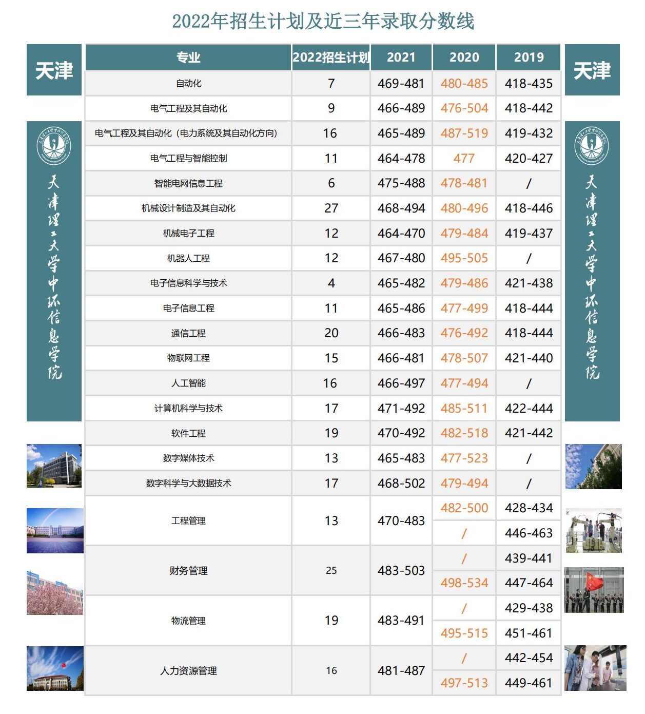Click the orange 495-505 score for 机器人工程
Screen dimensions: 645x714
[464, 258]
